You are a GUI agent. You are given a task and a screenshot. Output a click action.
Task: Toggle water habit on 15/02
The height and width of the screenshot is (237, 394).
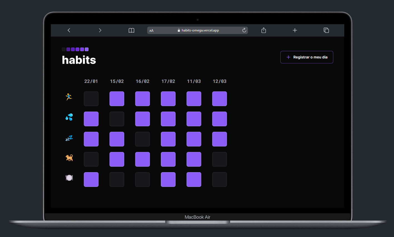click(x=117, y=119)
